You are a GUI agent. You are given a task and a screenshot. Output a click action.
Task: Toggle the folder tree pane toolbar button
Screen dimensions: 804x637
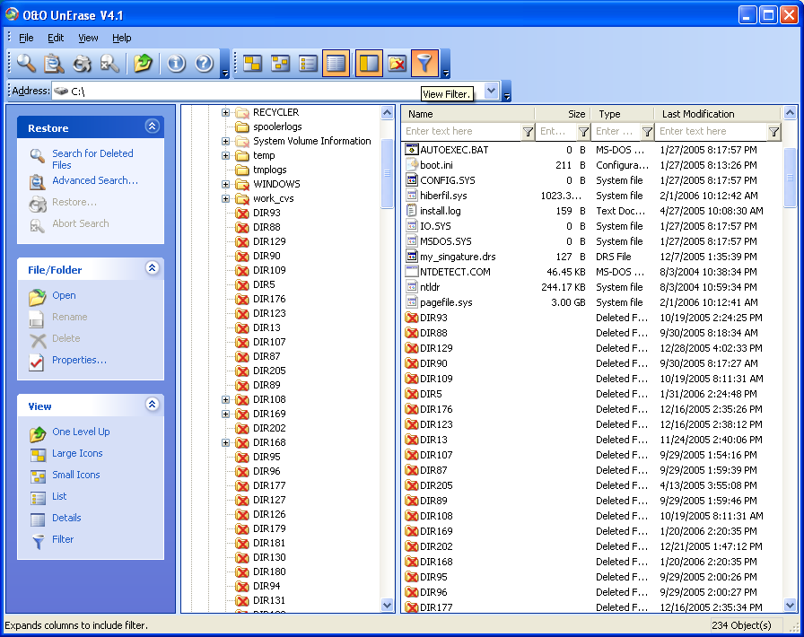(x=369, y=63)
